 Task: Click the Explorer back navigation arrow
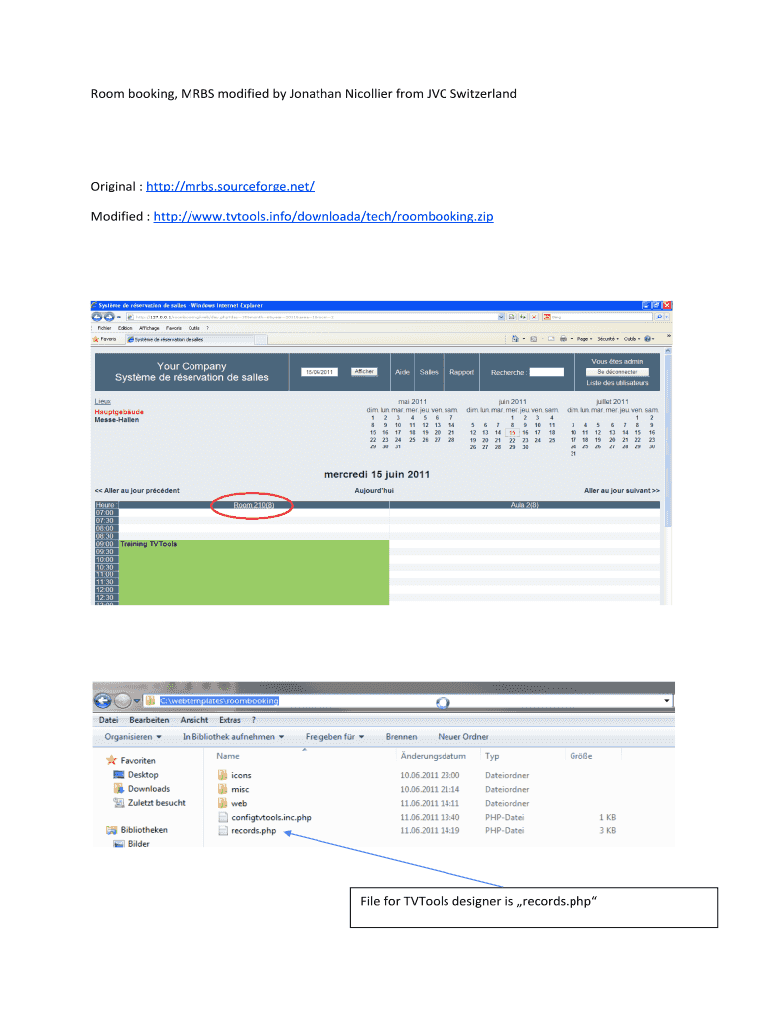[x=105, y=701]
